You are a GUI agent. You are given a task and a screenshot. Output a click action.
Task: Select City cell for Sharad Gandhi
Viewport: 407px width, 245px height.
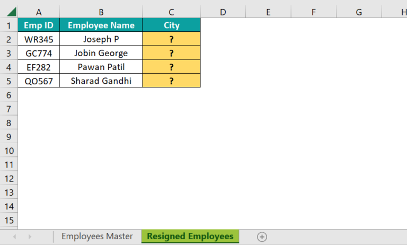click(171, 81)
